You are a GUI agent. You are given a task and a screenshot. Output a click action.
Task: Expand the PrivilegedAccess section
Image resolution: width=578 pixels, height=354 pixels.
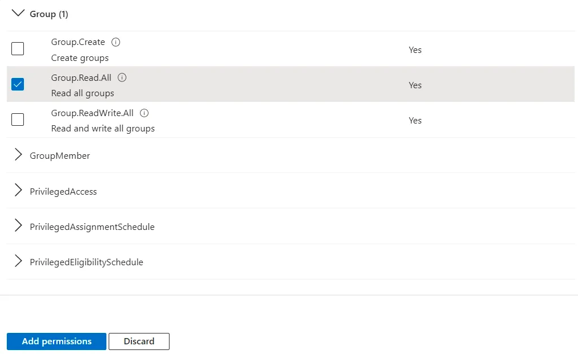point(18,191)
